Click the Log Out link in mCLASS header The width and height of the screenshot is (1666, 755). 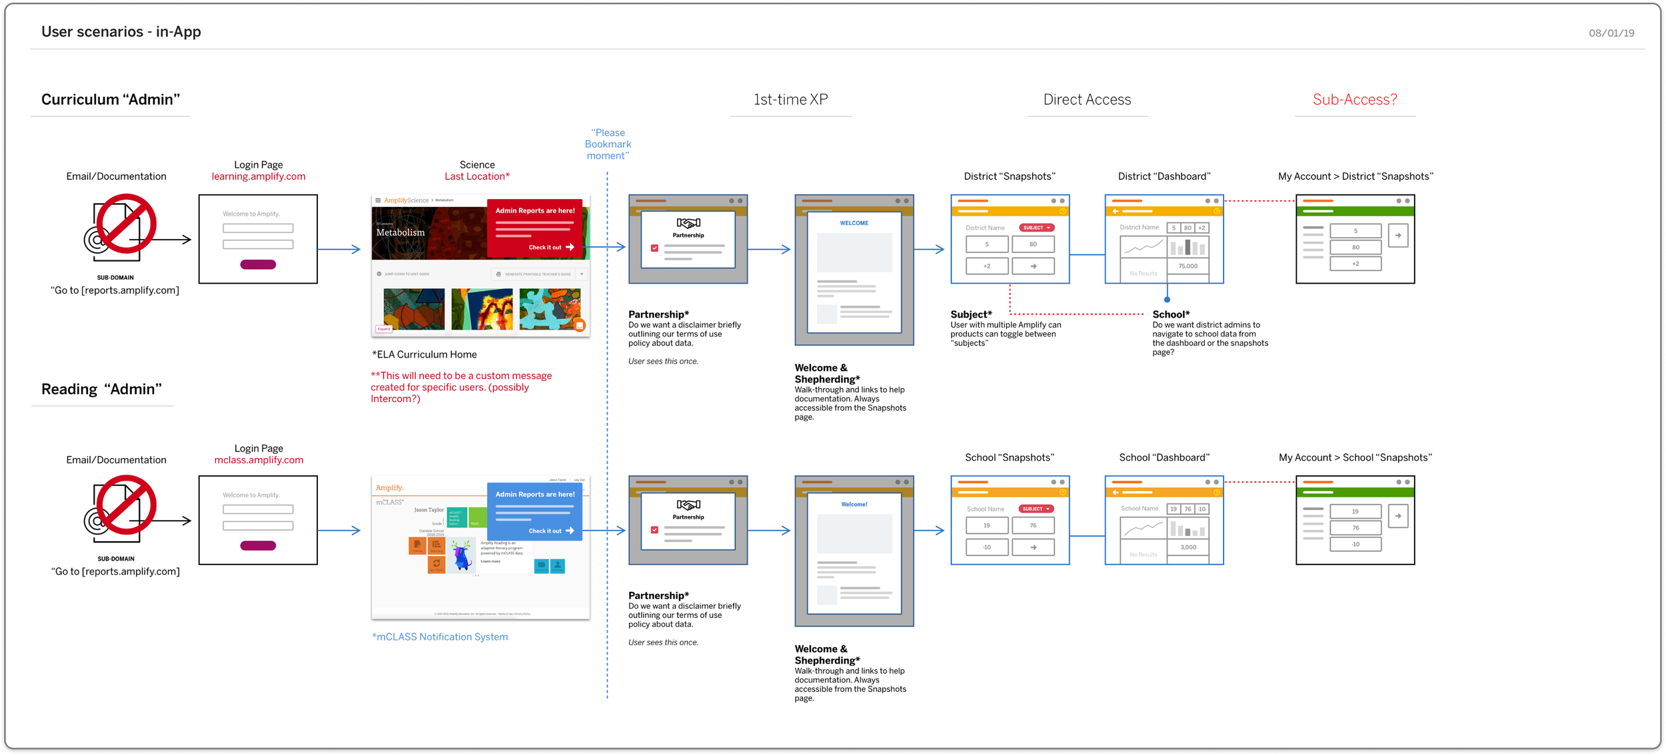point(579,480)
